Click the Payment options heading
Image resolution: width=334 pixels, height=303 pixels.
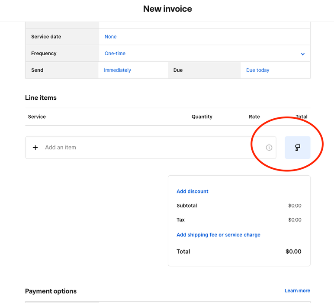[51, 291]
